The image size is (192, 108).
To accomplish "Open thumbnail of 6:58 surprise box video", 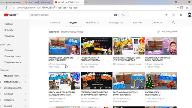I will 129,81.
